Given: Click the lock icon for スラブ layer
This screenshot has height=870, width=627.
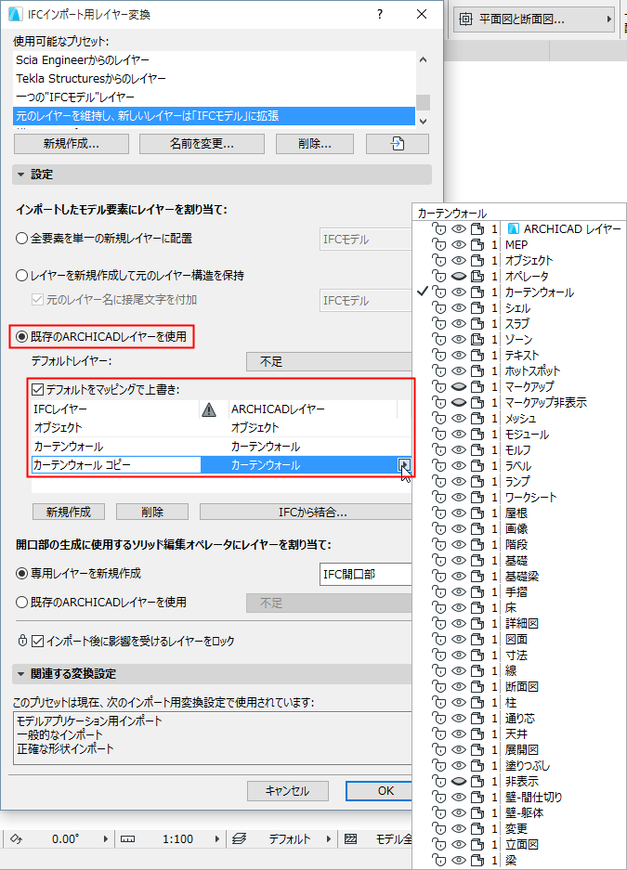Looking at the screenshot, I should pyautogui.click(x=438, y=323).
